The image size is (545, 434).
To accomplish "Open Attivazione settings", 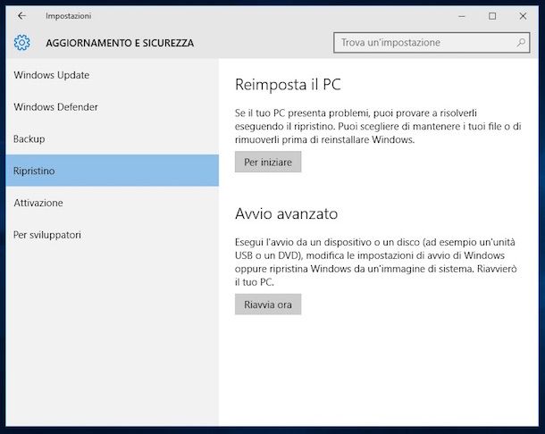I will pyautogui.click(x=112, y=203).
